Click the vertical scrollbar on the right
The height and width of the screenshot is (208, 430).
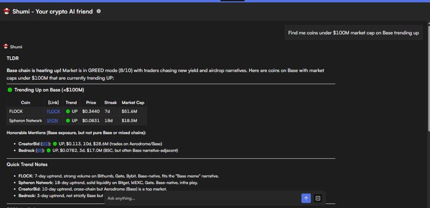tap(428, 78)
